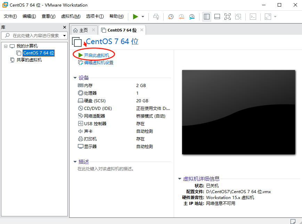This screenshot has width=302, height=224.
Task: Toggle the thumbnail bar view
Action: pyautogui.click(x=217, y=17)
